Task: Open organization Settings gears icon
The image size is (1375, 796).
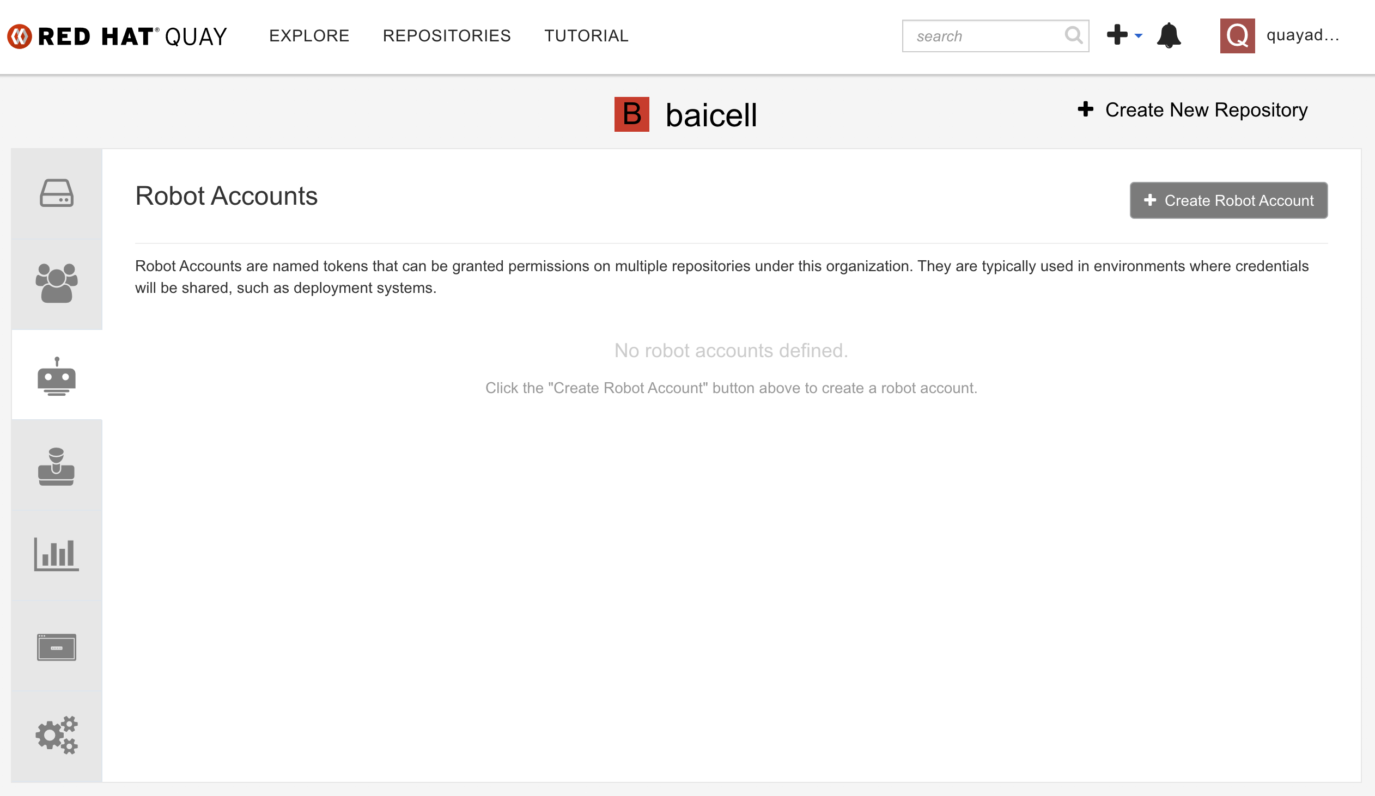Action: (56, 736)
